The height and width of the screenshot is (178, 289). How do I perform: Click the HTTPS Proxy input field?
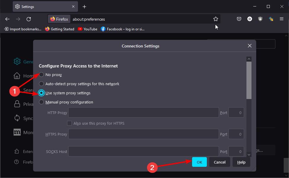(143, 134)
